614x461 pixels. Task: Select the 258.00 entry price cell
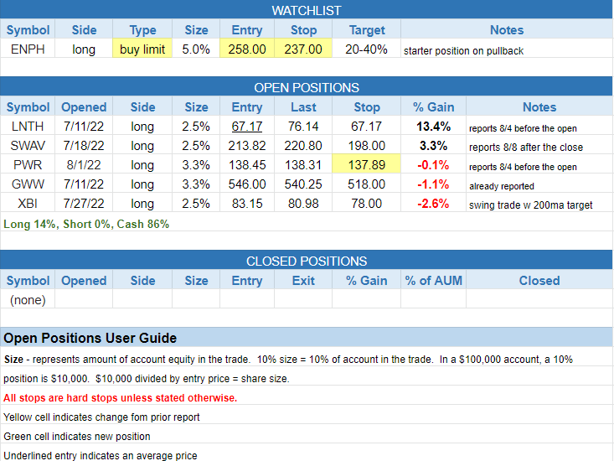[247, 49]
